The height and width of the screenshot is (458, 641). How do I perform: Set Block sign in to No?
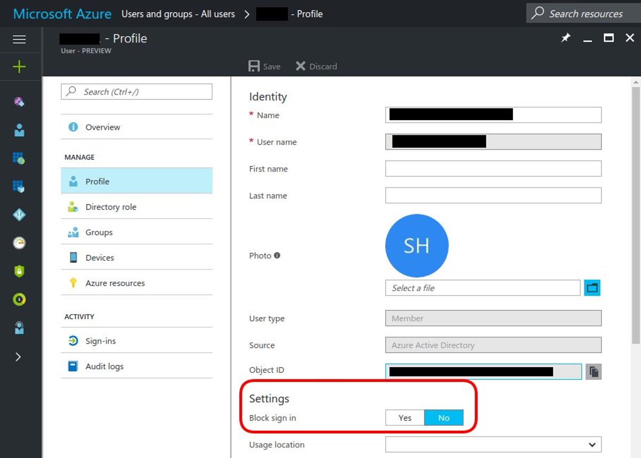pos(444,418)
